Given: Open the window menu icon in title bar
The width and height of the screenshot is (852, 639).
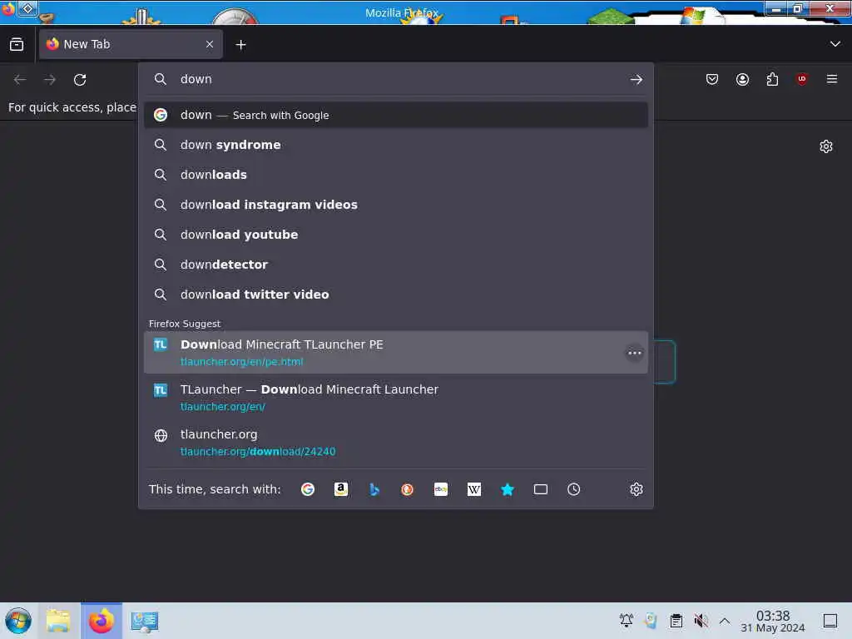Looking at the screenshot, I should [28, 8].
